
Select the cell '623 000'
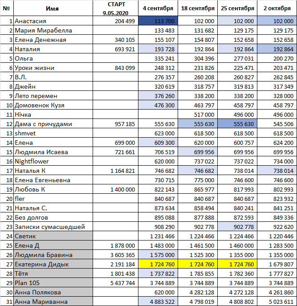point(158,133)
